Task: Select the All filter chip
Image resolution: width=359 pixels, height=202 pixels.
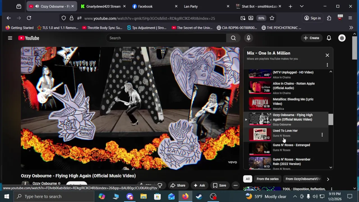Action: point(248,179)
